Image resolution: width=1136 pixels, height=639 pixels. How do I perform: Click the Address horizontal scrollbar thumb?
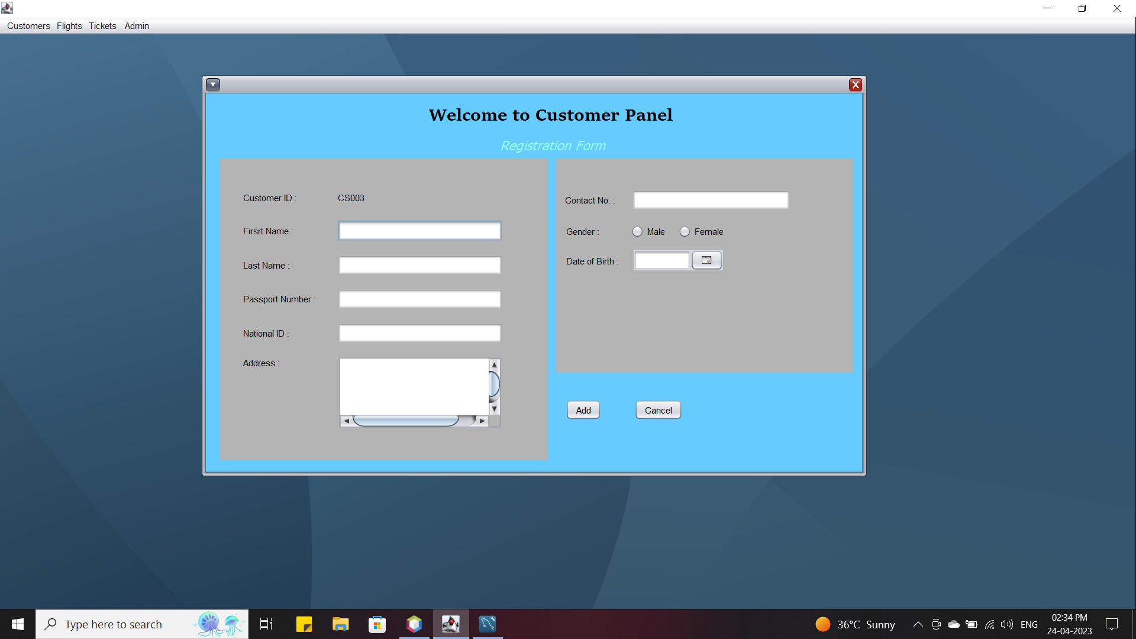[406, 421]
